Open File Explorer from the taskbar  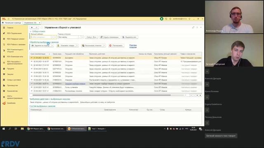[x=22, y=129]
